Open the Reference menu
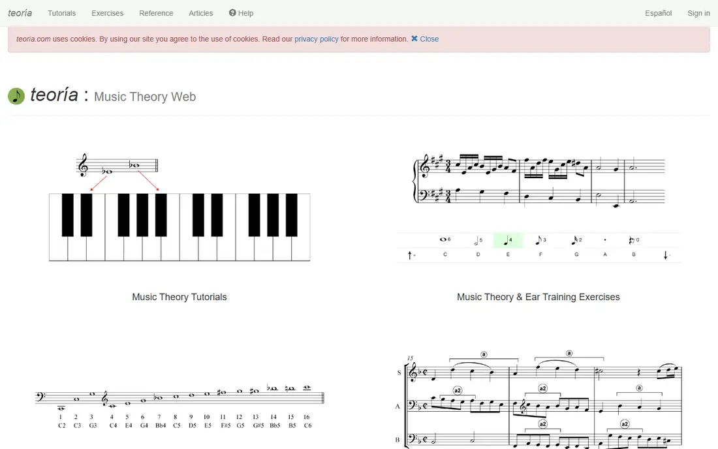 pyautogui.click(x=156, y=13)
